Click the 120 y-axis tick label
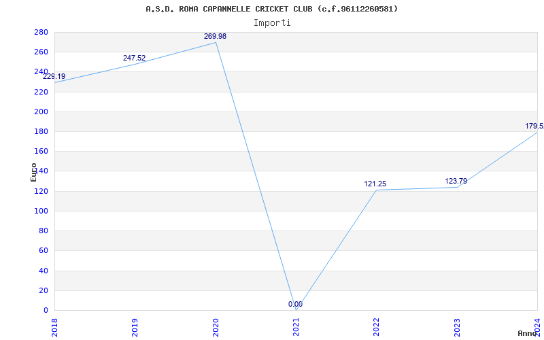Image resolution: width=544 pixels, height=340 pixels. click(x=41, y=191)
